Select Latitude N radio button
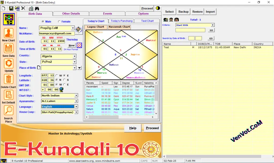Viewport: 274px width, 163px height. tap(57, 80)
